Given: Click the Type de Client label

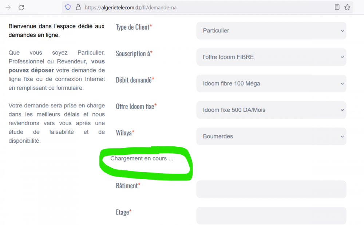Looking at the screenshot, I should coord(134,27).
